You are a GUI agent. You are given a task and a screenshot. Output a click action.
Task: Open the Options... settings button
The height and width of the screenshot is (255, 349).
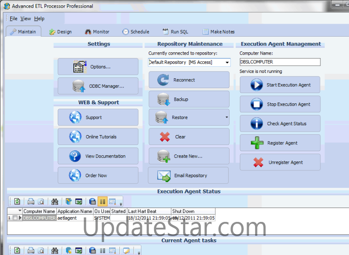click(x=98, y=67)
